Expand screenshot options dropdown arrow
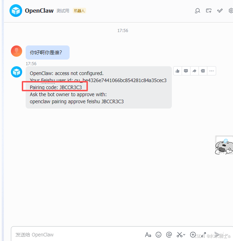This screenshot has height=241, width=233. point(184,235)
